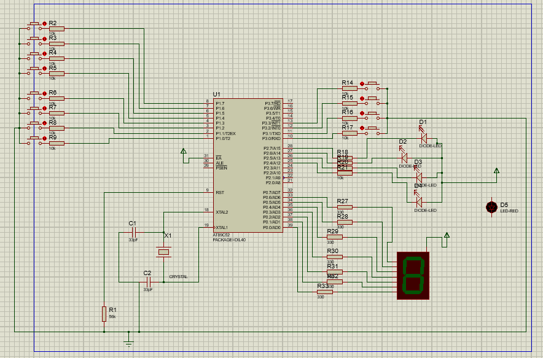Image resolution: width=543 pixels, height=358 pixels.
Task: Click the seven-segment display component
Action: click(414, 275)
